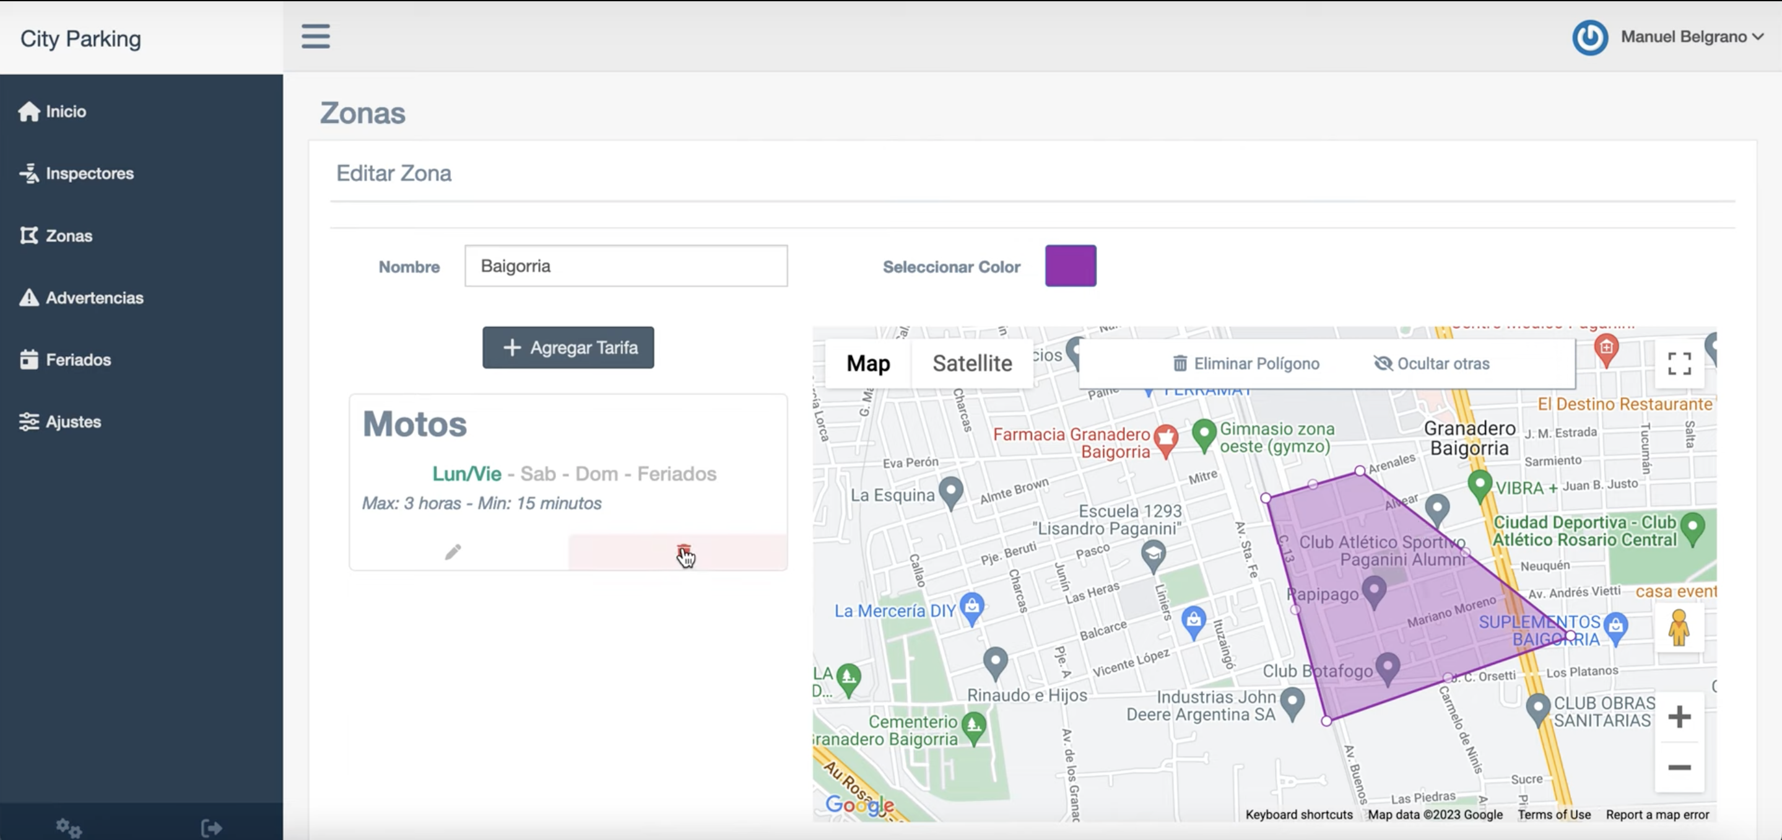Viewport: 1782px width, 840px height.
Task: Click the Street View pegman icon
Action: tap(1678, 628)
